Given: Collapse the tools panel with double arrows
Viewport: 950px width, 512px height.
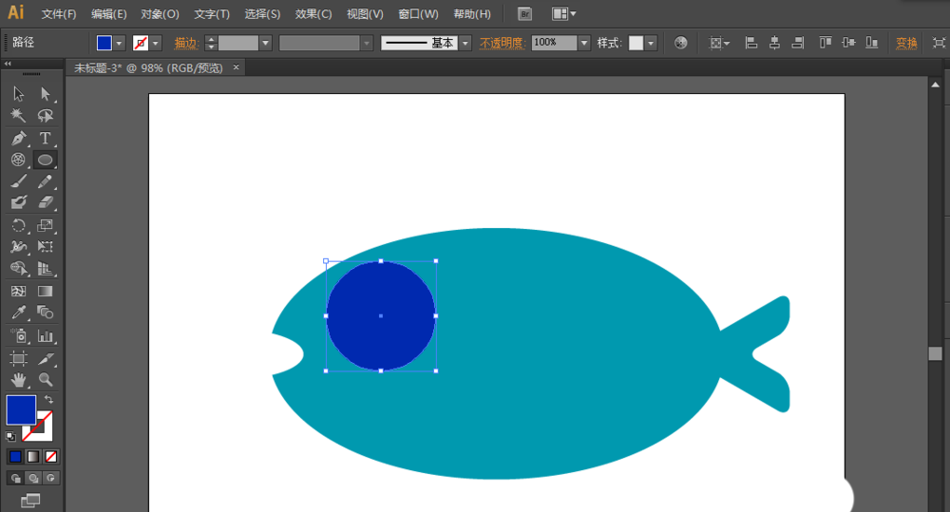Looking at the screenshot, I should [x=8, y=63].
